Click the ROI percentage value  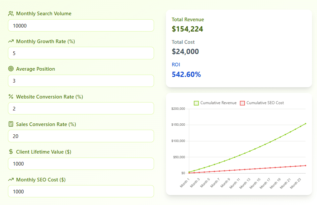pyautogui.click(x=186, y=75)
